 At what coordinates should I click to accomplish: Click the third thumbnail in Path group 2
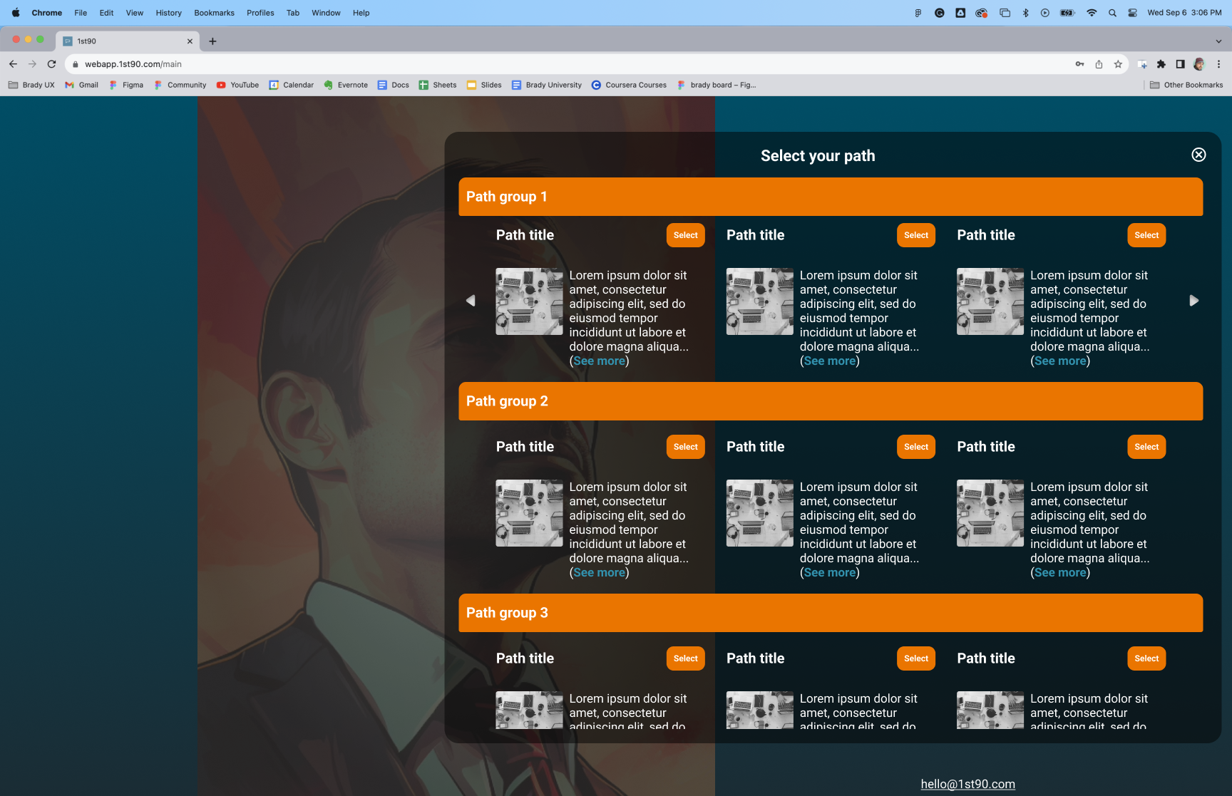990,513
